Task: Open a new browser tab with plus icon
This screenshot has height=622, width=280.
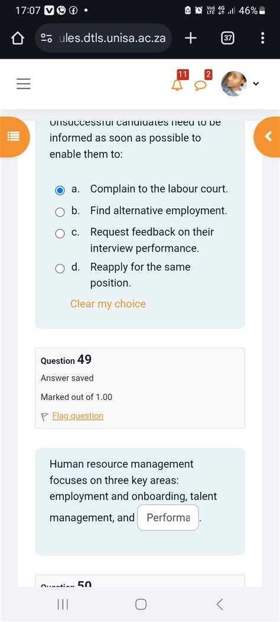Action: point(191,38)
